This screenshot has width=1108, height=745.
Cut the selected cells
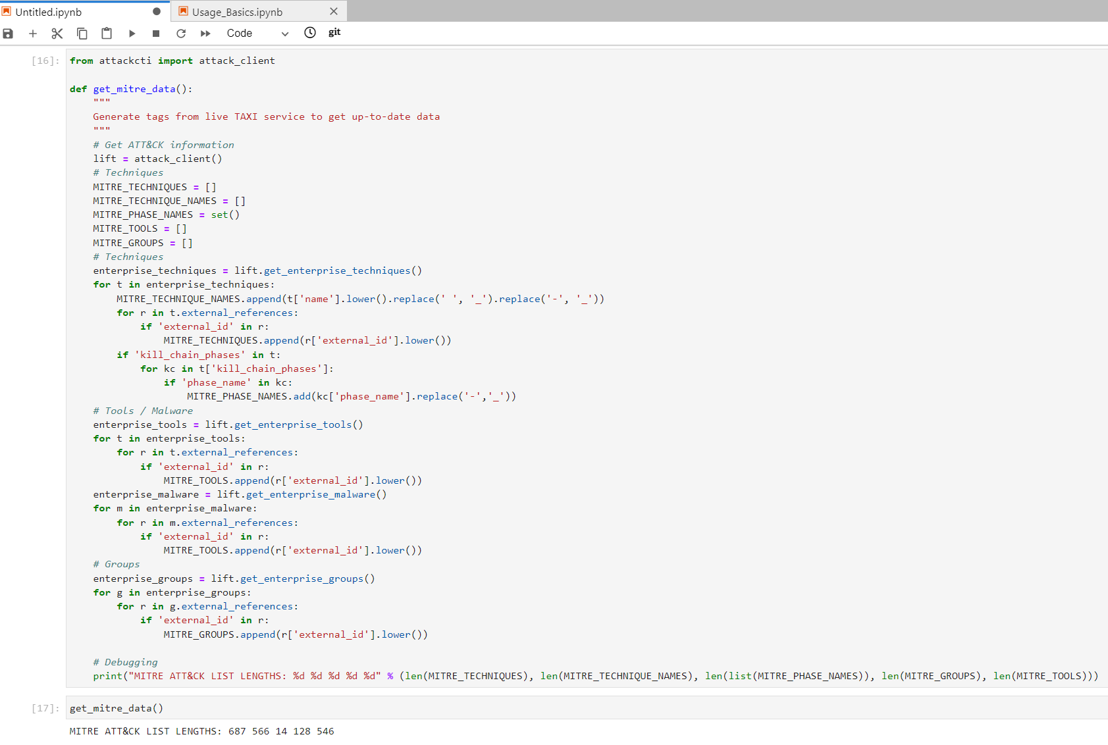(57, 33)
